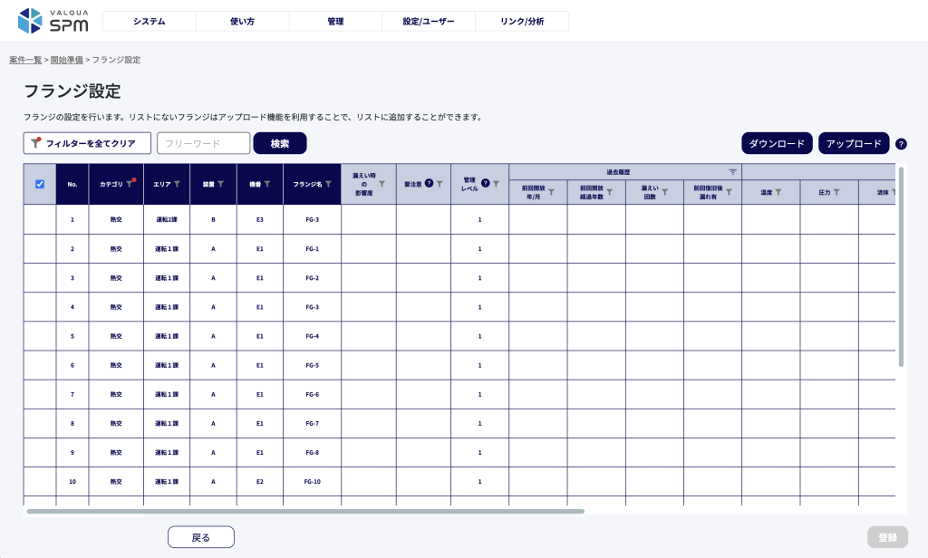928x558 pixels.
Task: Click the FG-1 flange name cell
Action: (x=313, y=248)
